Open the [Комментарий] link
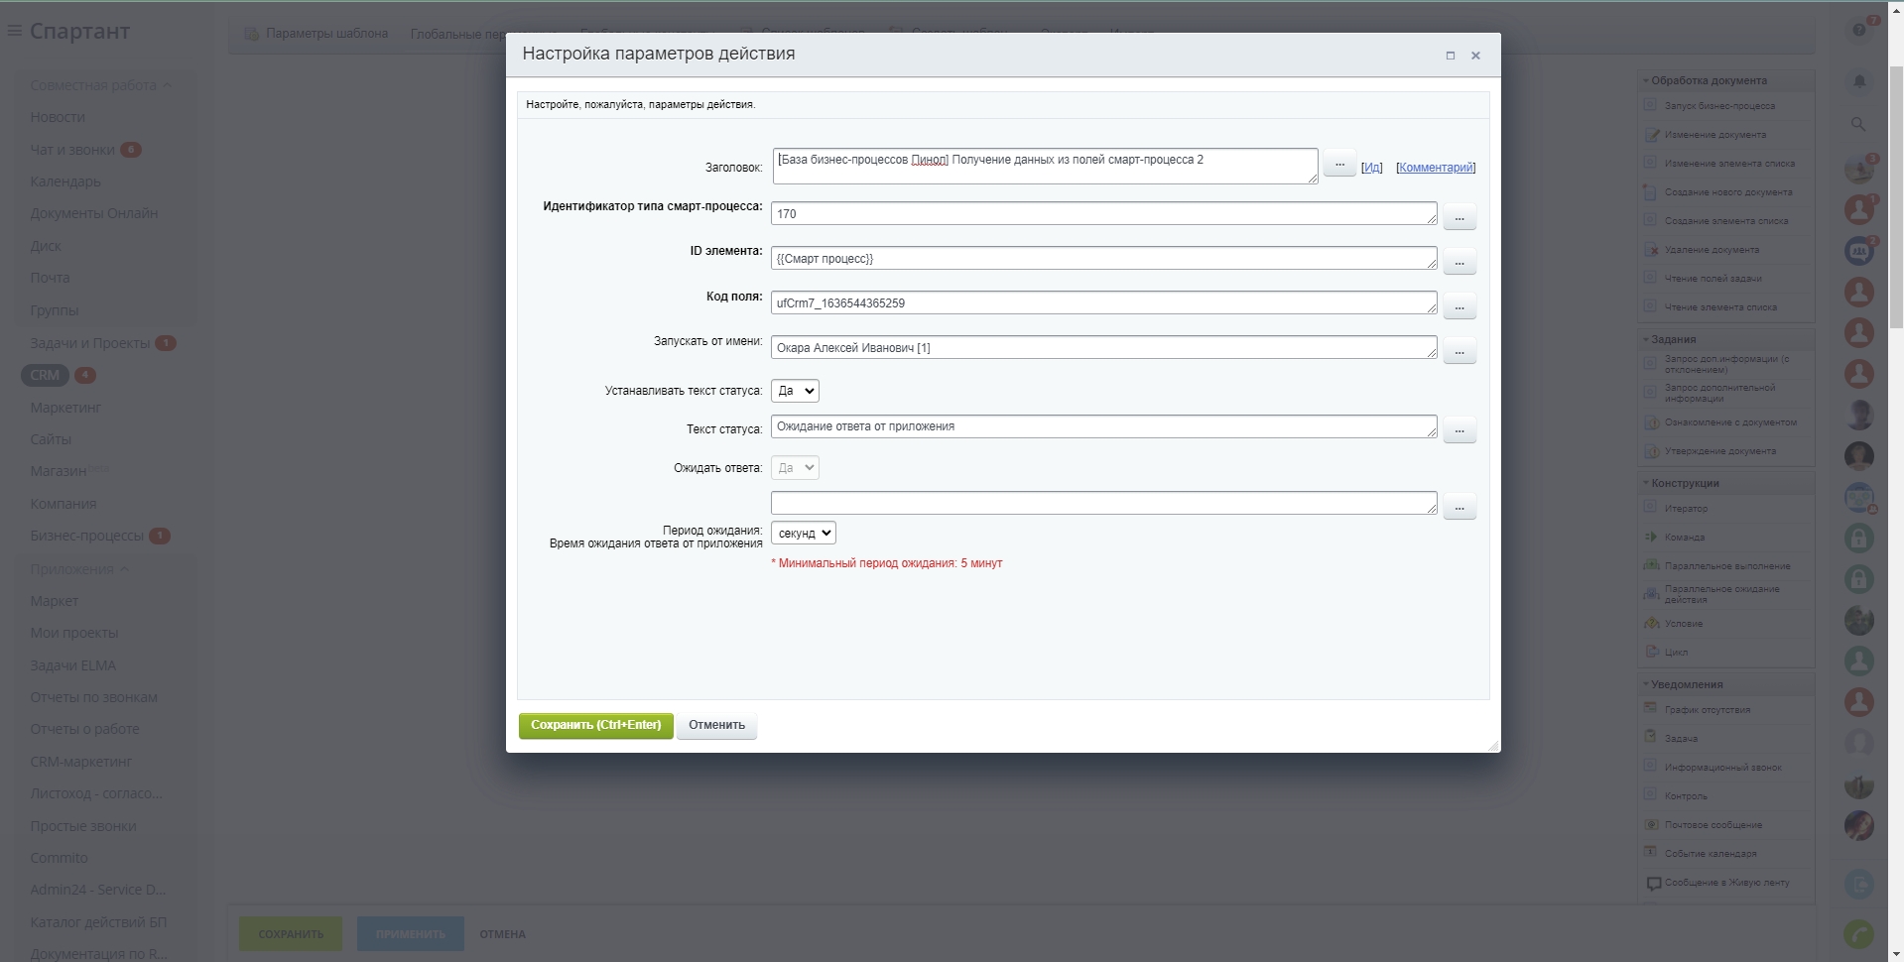This screenshot has height=962, width=1904. 1435,168
